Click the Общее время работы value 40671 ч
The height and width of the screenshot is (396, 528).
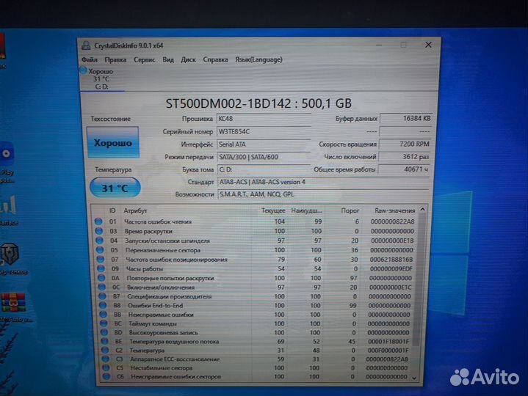tap(404, 169)
